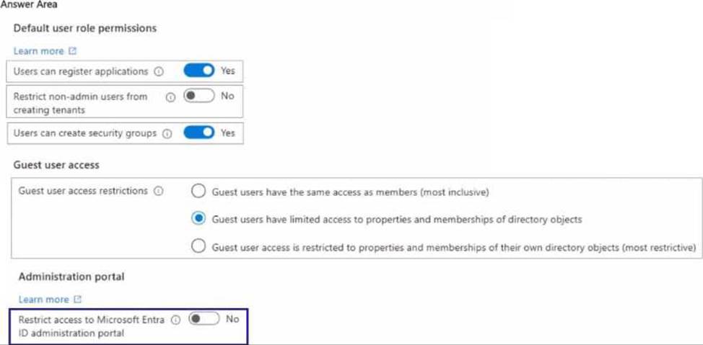Enable Restrict non-admin users from creating tenants
Viewport: 703px width, 345px height.
pos(199,96)
